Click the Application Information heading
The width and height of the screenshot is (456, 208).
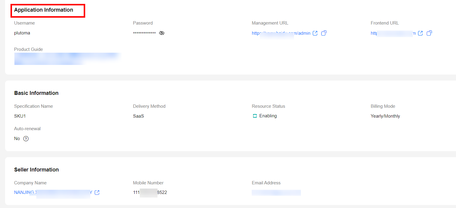click(43, 10)
